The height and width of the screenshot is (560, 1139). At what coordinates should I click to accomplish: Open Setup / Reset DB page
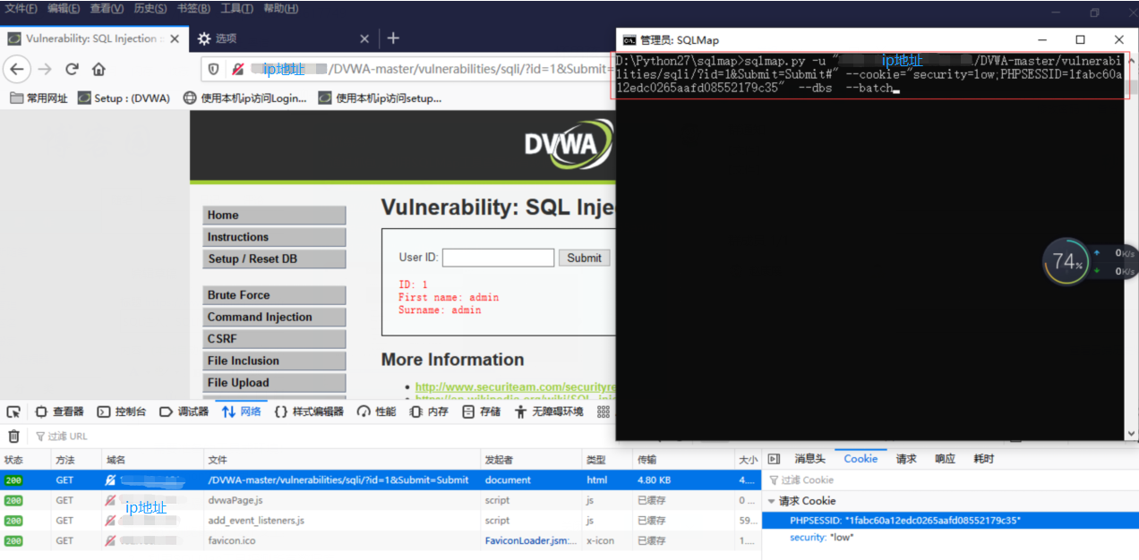pos(274,259)
